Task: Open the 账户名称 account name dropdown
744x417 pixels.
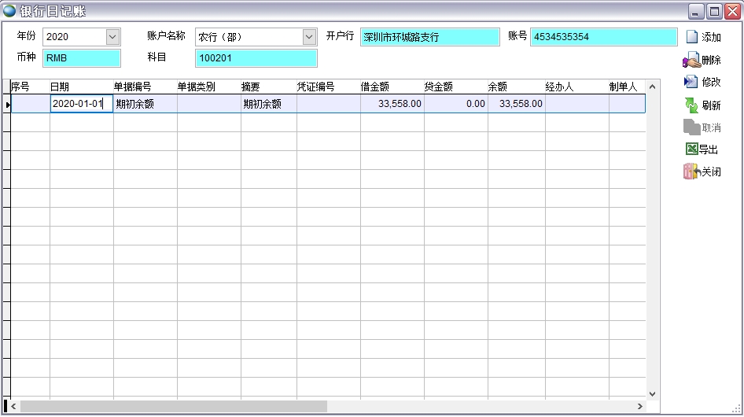Action: [309, 37]
